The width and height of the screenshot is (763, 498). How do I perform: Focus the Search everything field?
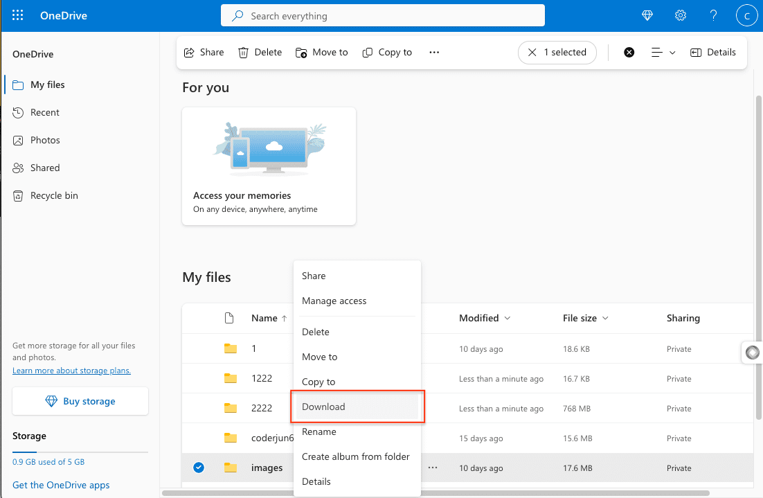(383, 15)
